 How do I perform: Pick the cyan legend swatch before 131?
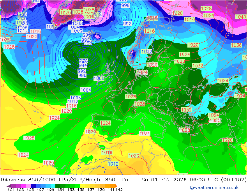coord(53,186)
